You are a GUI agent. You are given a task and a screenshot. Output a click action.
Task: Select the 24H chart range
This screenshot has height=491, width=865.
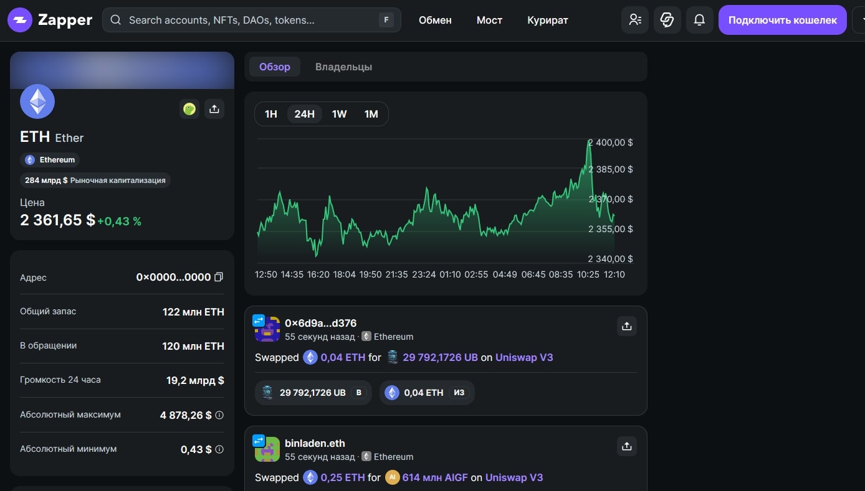tap(305, 114)
